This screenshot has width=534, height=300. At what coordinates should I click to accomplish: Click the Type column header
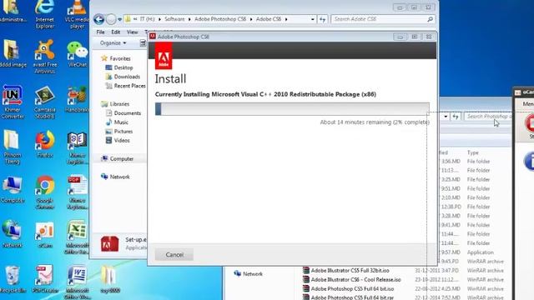pyautogui.click(x=473, y=152)
